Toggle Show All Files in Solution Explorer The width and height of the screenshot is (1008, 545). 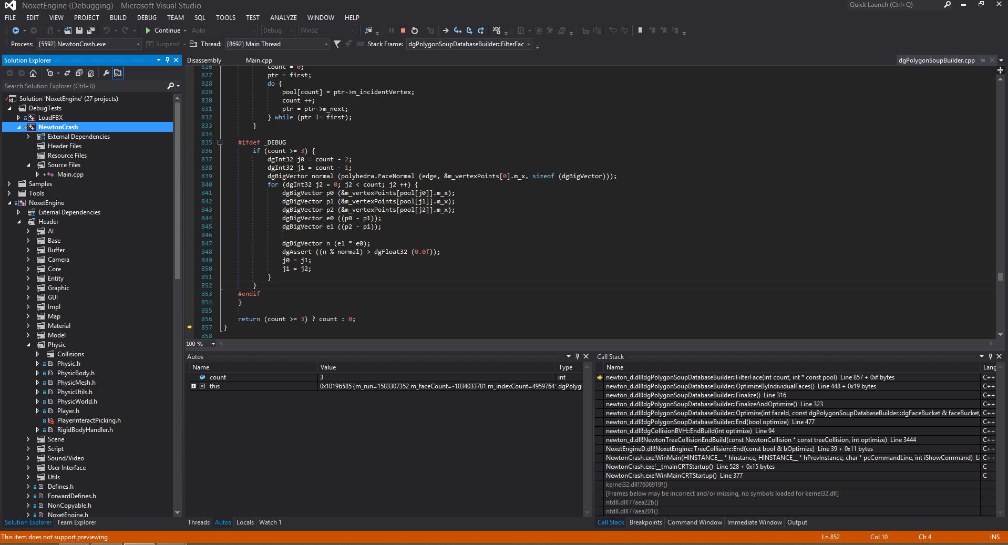90,73
